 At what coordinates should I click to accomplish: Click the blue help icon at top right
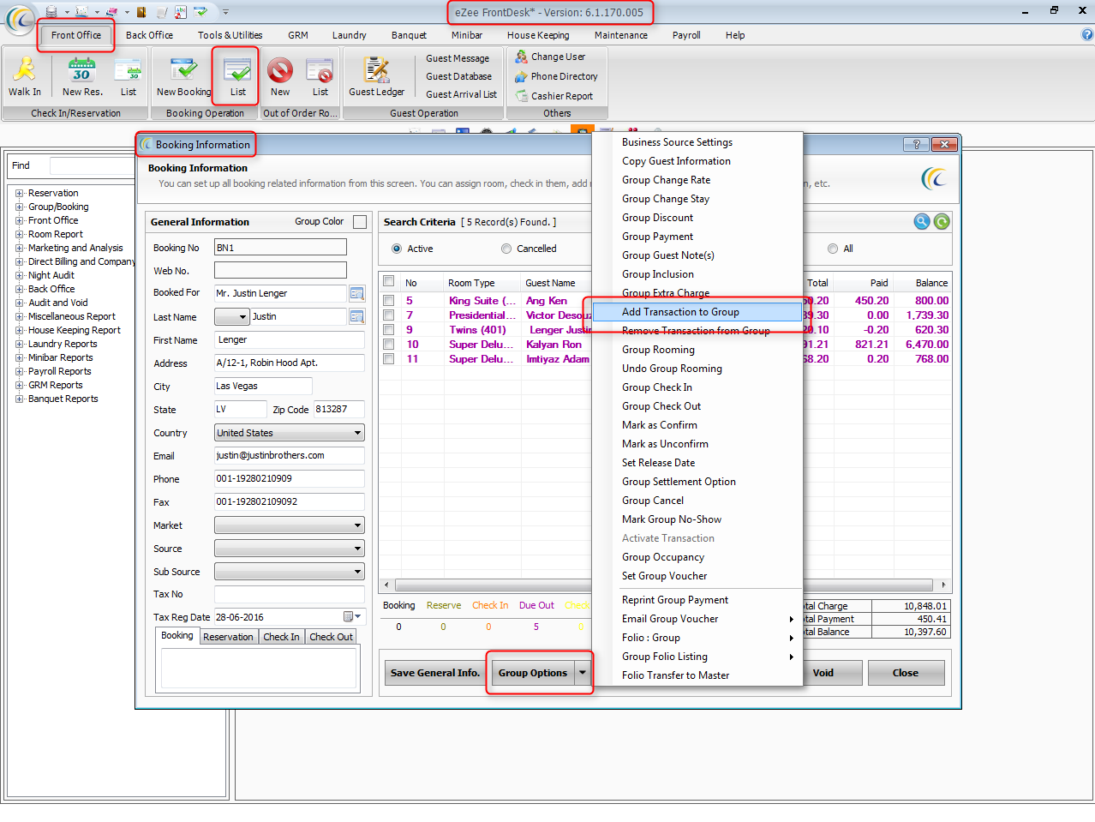[x=1086, y=34]
